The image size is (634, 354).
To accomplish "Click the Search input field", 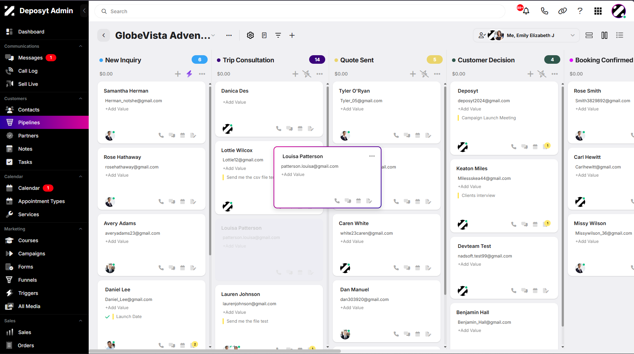I will (x=300, y=11).
